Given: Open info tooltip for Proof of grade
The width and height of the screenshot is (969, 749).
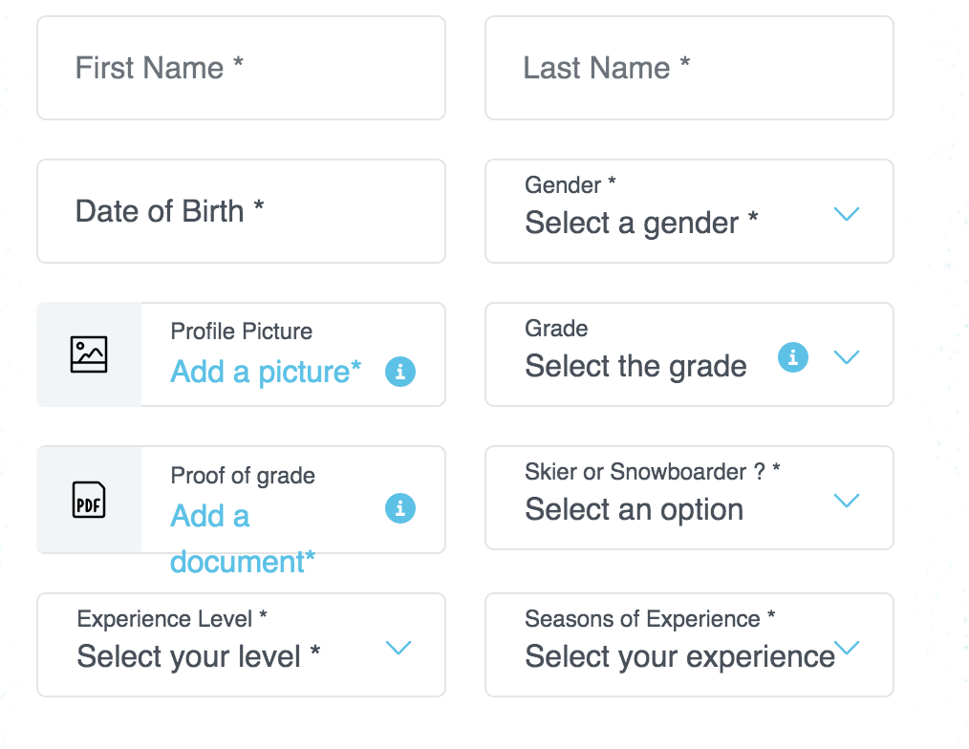Looking at the screenshot, I should coord(400,508).
